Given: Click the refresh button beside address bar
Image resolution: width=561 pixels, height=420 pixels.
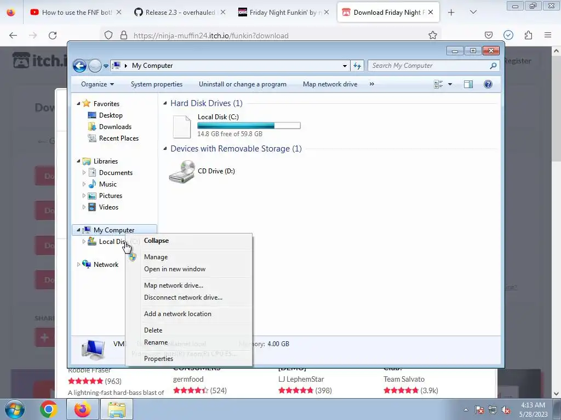Looking at the screenshot, I should tap(357, 66).
